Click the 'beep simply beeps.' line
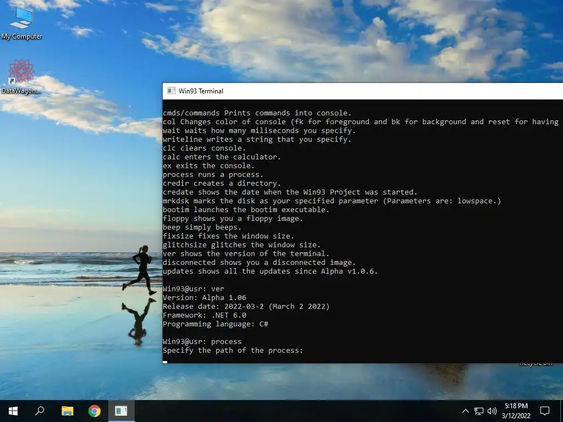Viewport: 563px width, 422px height. pos(202,227)
